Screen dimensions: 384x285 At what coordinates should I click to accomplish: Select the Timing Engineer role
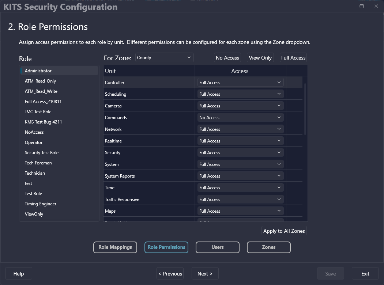[41, 204]
